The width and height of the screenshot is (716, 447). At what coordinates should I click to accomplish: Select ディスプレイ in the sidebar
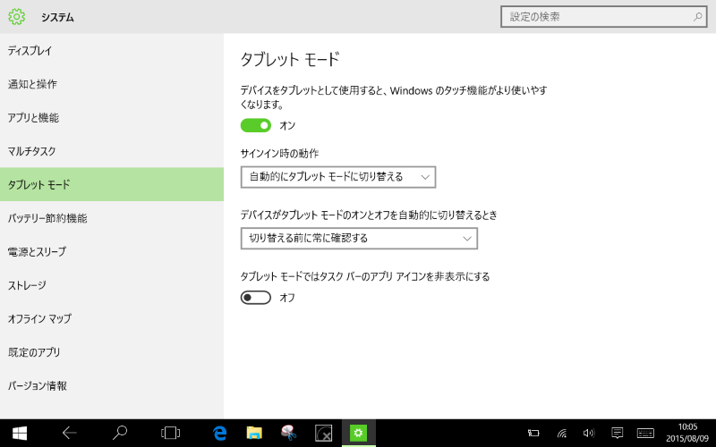112,51
